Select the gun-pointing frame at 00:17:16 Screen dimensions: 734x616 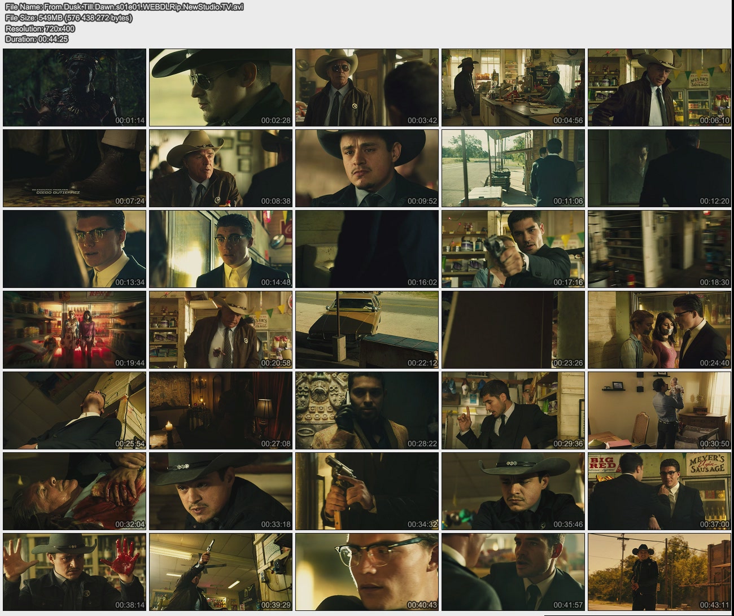(x=513, y=249)
